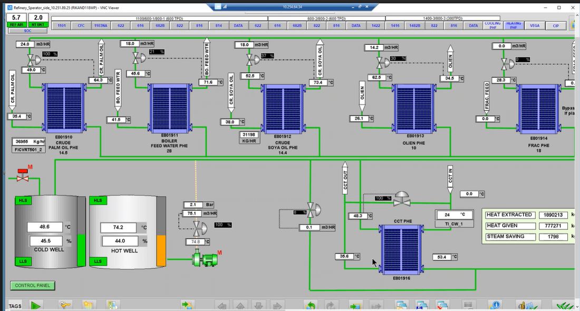Select the olien control valve at 30%
The image size is (580, 311).
383,63
